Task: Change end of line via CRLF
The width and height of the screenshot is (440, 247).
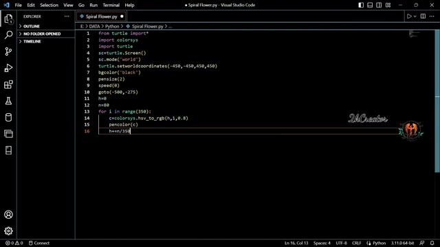Action: click(356, 243)
